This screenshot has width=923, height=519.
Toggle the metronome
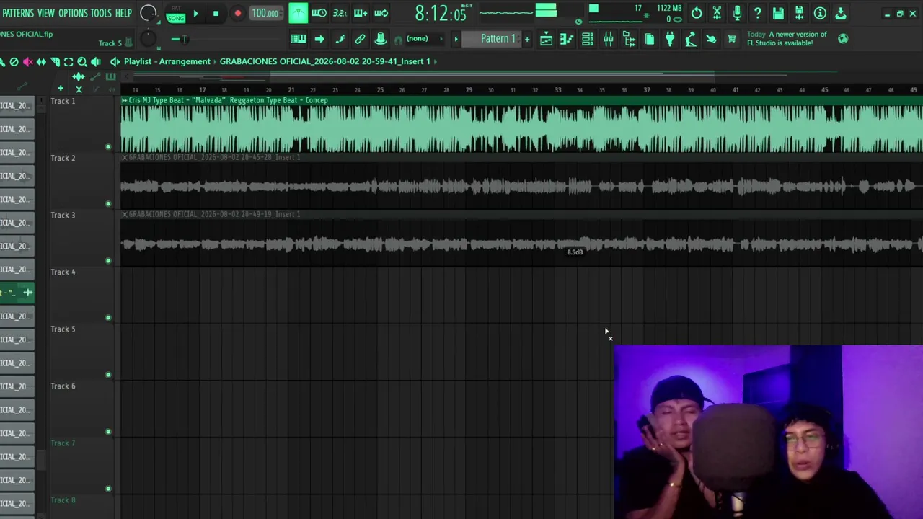[298, 13]
